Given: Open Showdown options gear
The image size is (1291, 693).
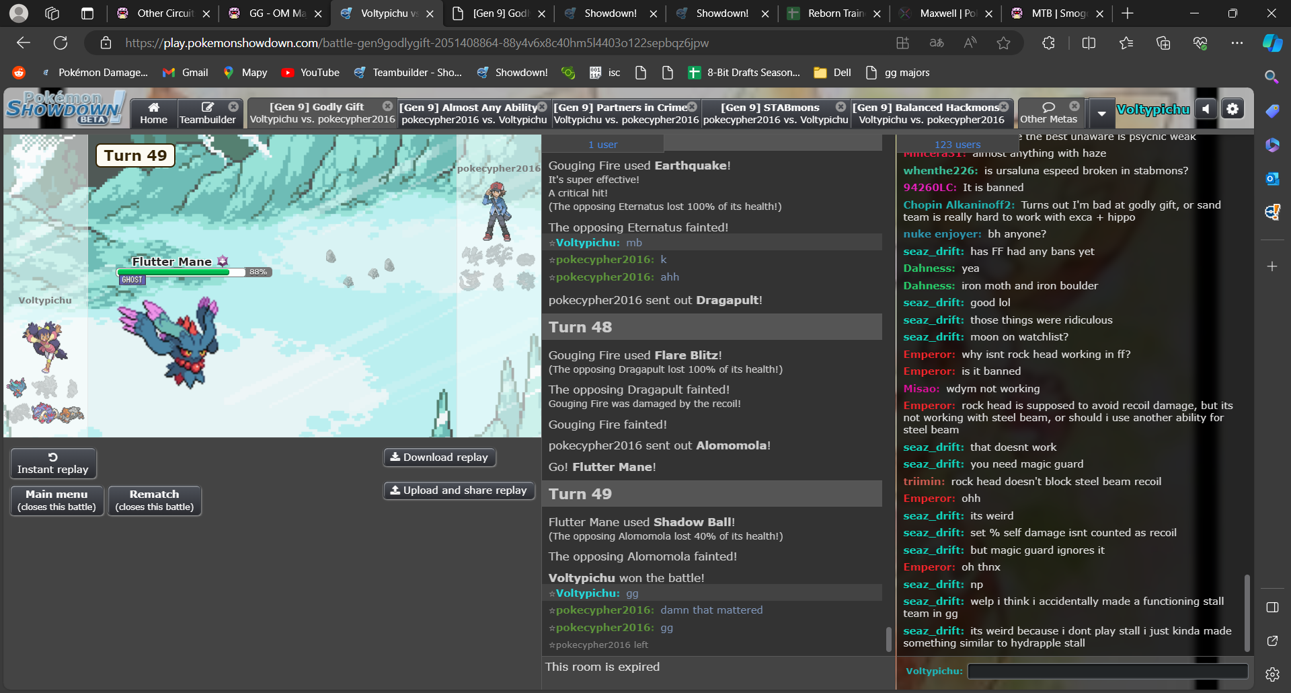Looking at the screenshot, I should (1233, 108).
